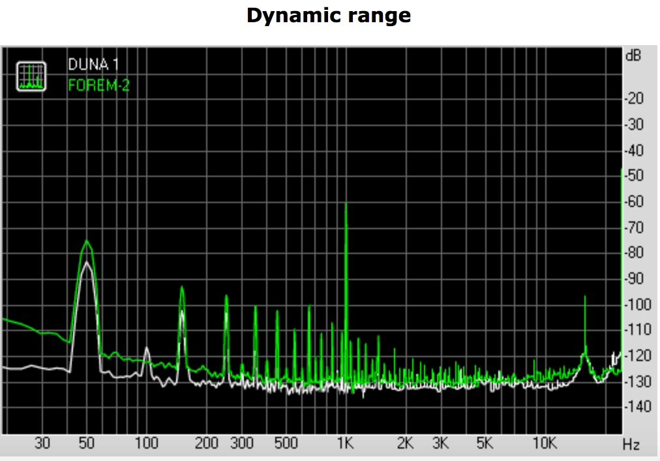Click the 500 frequency axis label
This screenshot has width=660, height=461.
pos(286,444)
